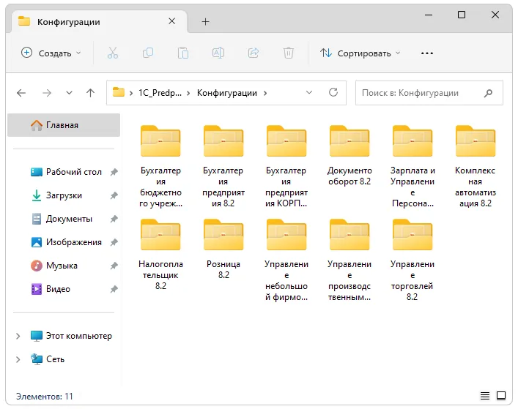Refresh the folder view
The height and width of the screenshot is (409, 518).
click(x=333, y=92)
